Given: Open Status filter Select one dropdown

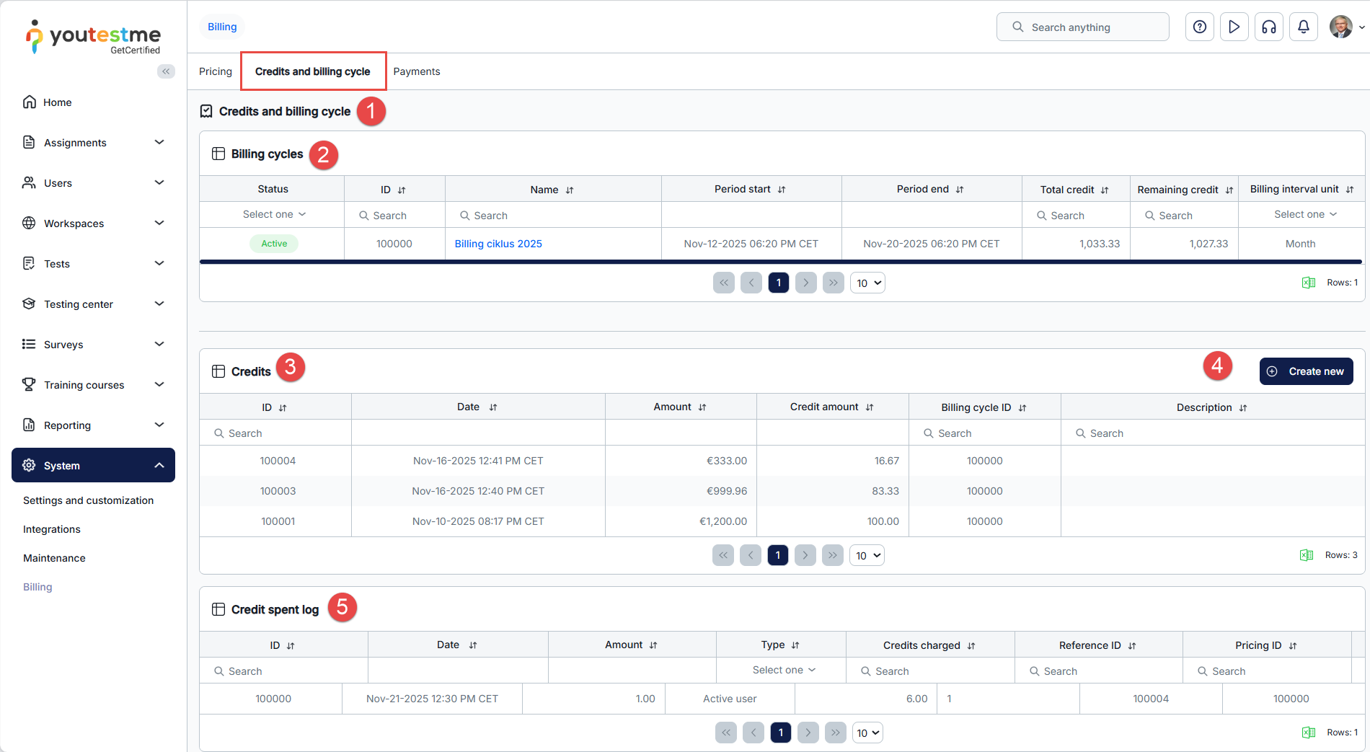Looking at the screenshot, I should point(274,214).
